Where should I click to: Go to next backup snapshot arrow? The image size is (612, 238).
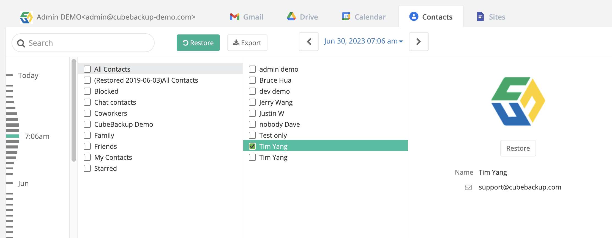point(419,42)
